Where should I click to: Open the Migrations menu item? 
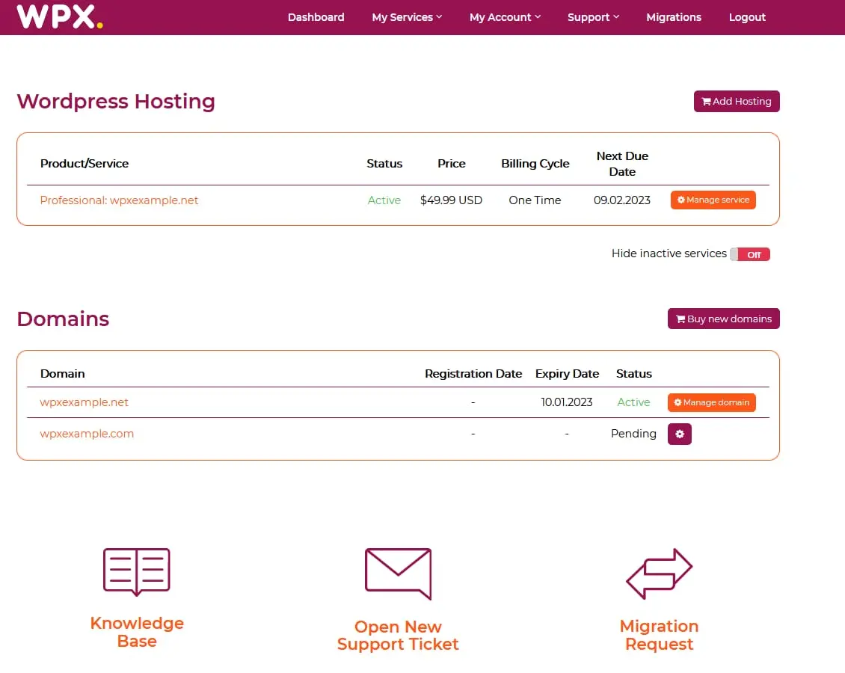pos(674,17)
